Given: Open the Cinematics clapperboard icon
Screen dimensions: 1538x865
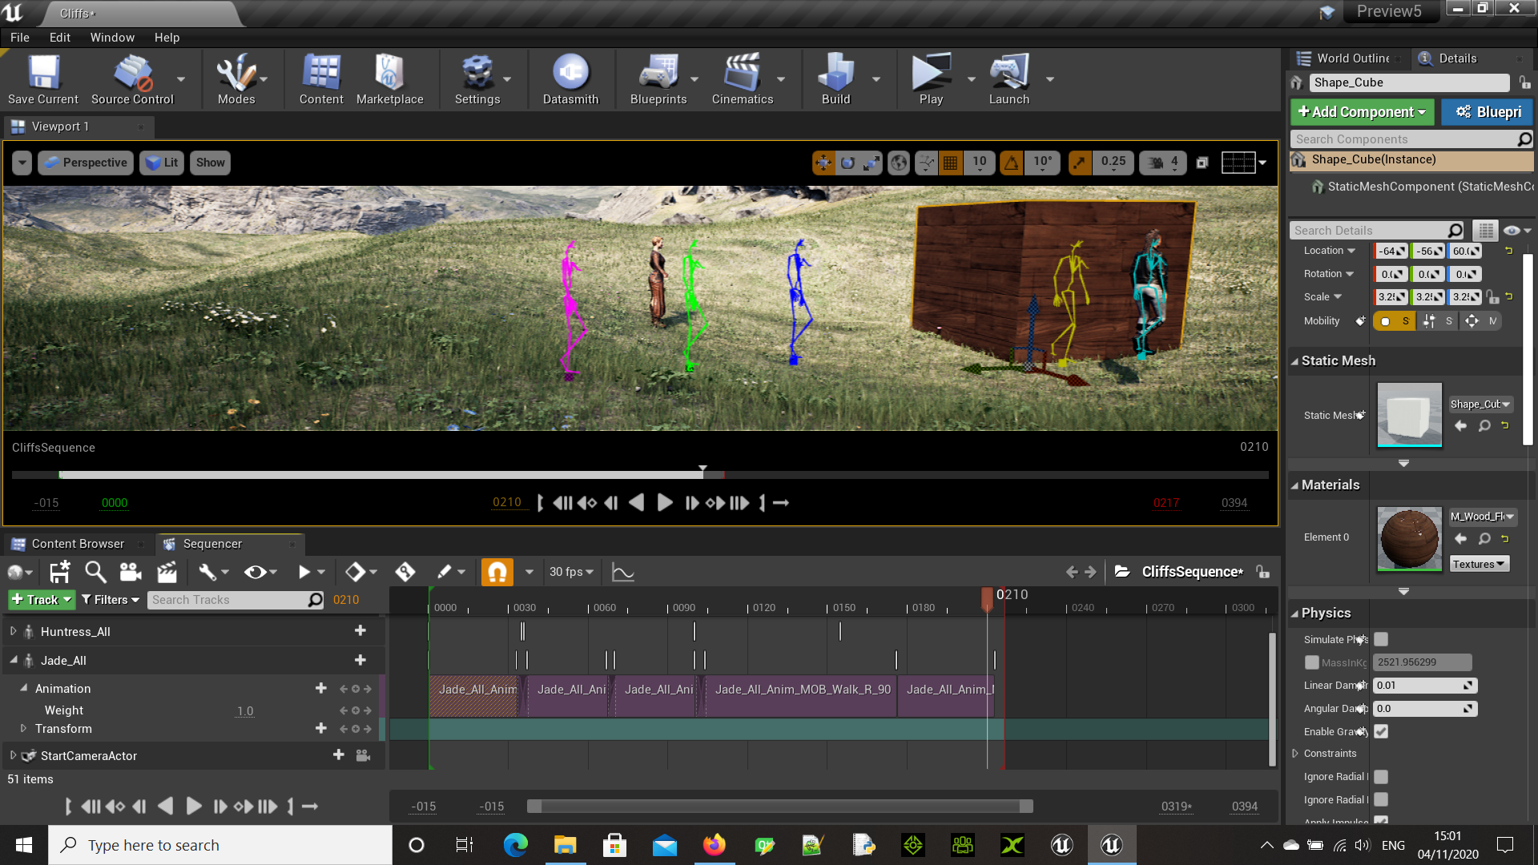Looking at the screenshot, I should coord(743,79).
